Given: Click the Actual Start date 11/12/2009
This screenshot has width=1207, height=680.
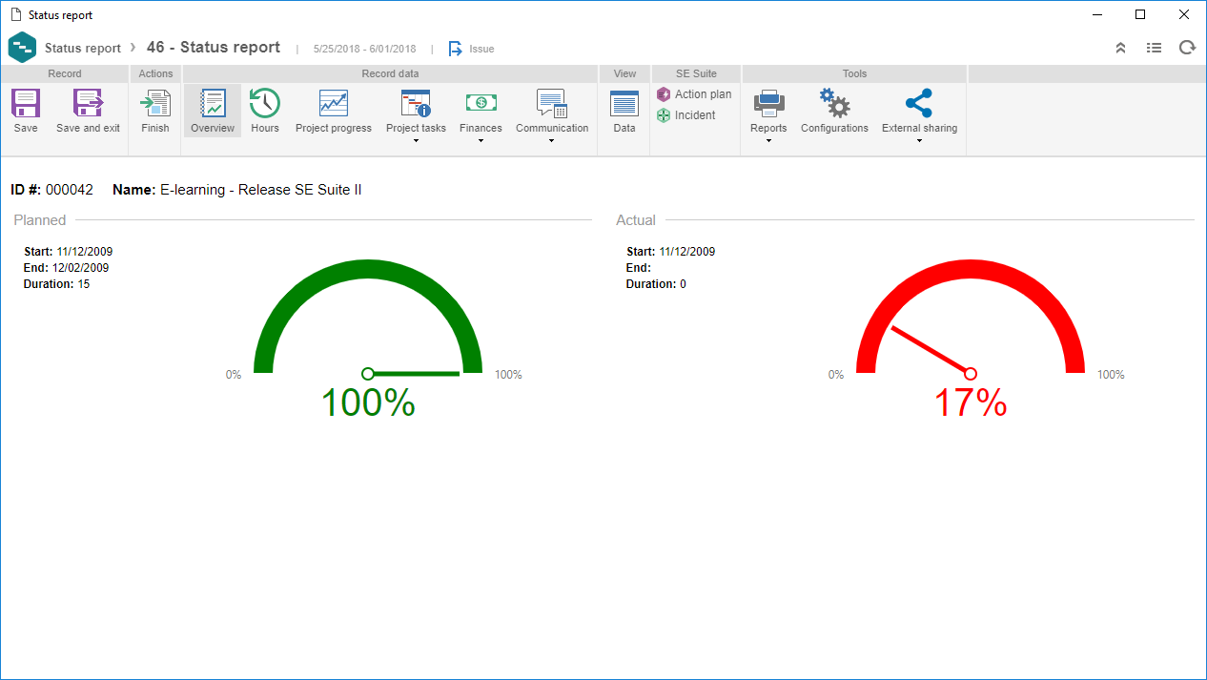Looking at the screenshot, I should [686, 252].
